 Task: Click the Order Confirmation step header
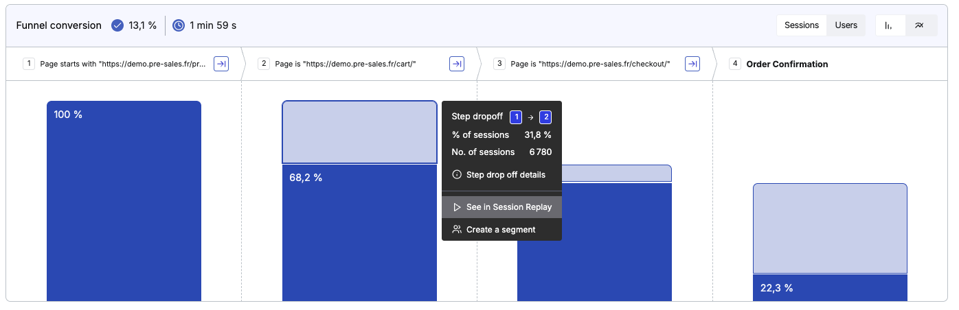tap(787, 64)
